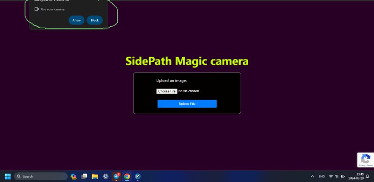
Task: Expand the hidden system tray icons chevron
Action: pos(312,176)
